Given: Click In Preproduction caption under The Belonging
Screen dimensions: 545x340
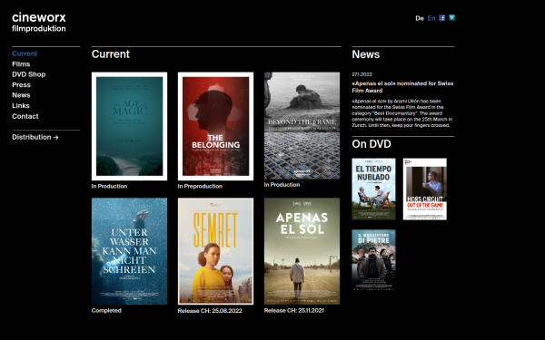Looking at the screenshot, I should pos(200,186).
